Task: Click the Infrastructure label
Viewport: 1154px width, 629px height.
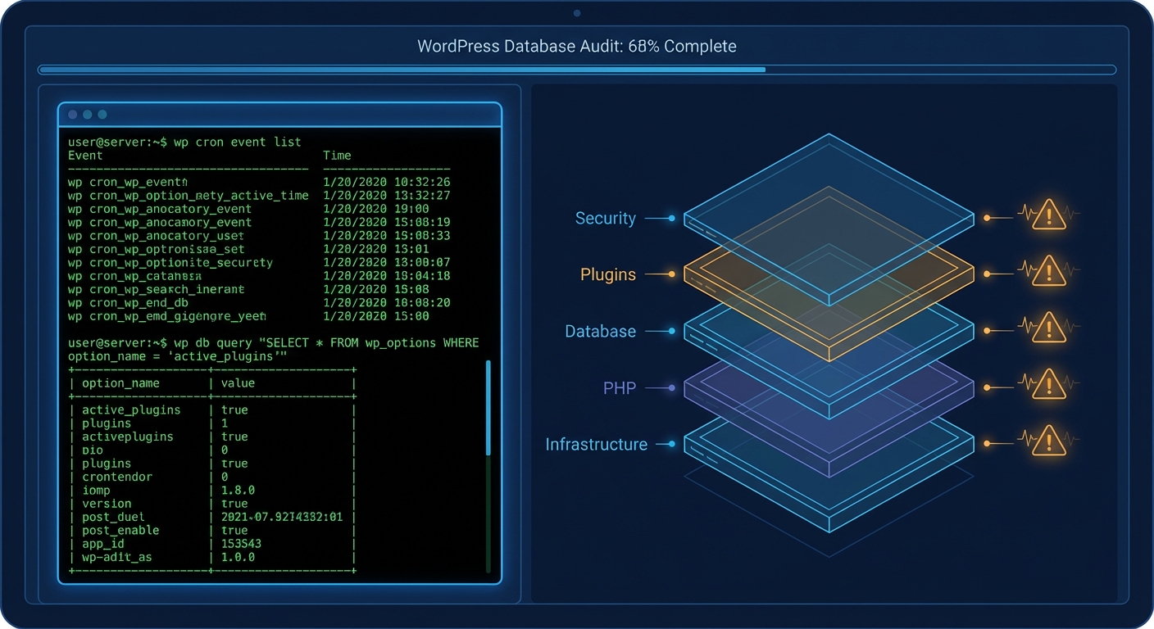Action: point(596,445)
